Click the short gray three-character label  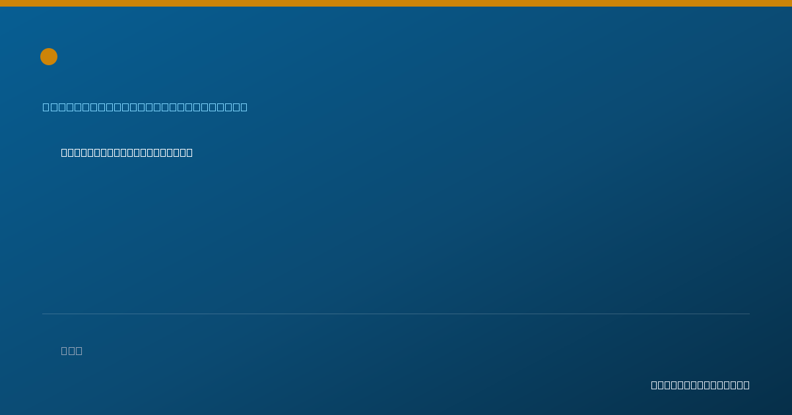click(71, 350)
